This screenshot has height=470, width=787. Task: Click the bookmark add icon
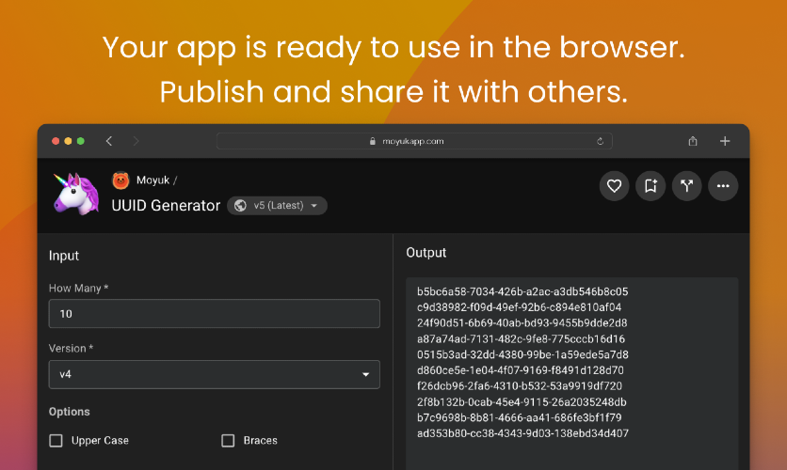[x=650, y=186]
